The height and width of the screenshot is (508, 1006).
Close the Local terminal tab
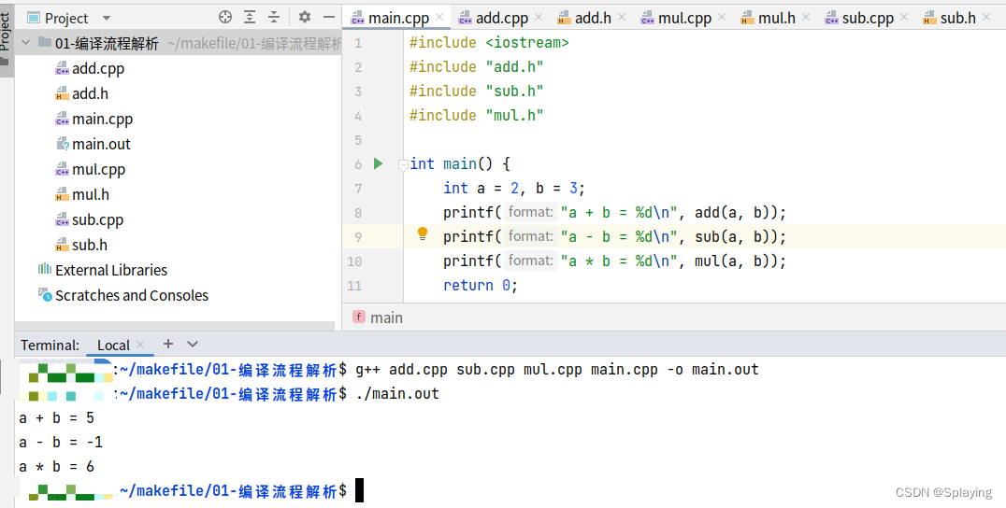(140, 345)
